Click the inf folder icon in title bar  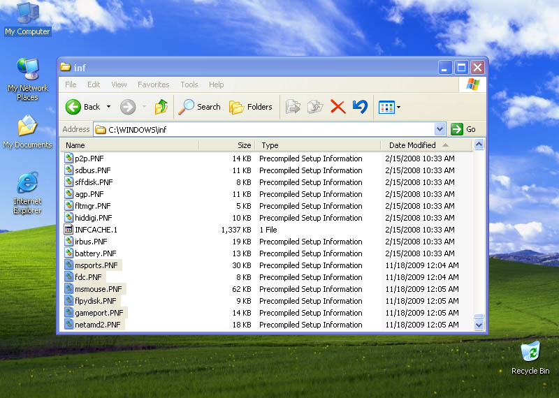65,67
